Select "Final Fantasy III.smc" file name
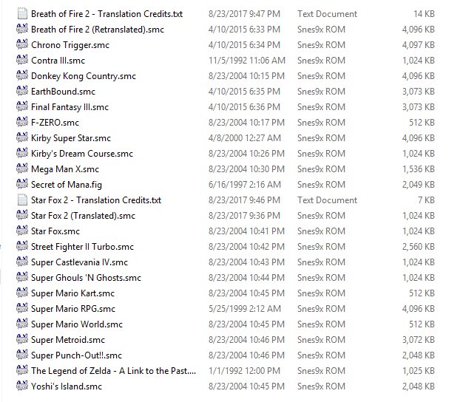 click(70, 107)
